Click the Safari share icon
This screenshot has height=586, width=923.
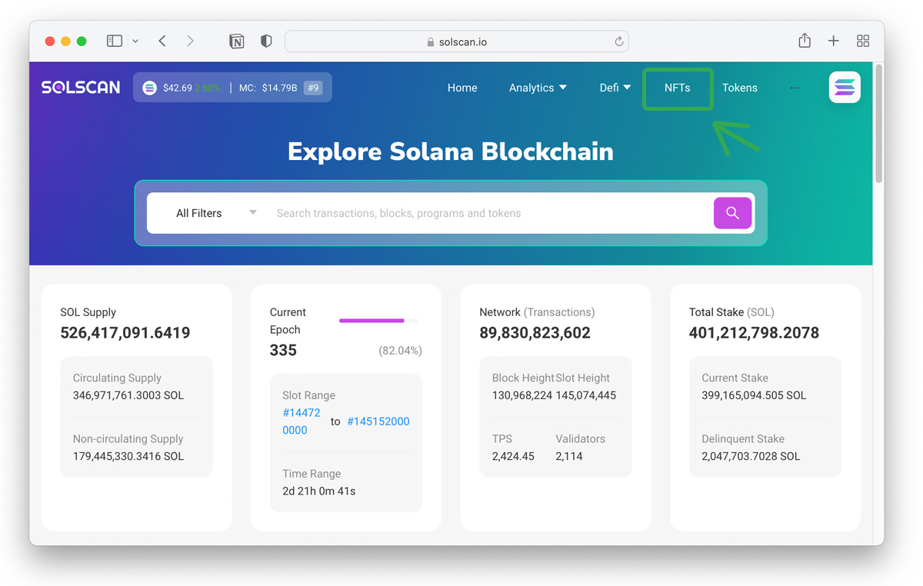click(x=805, y=41)
